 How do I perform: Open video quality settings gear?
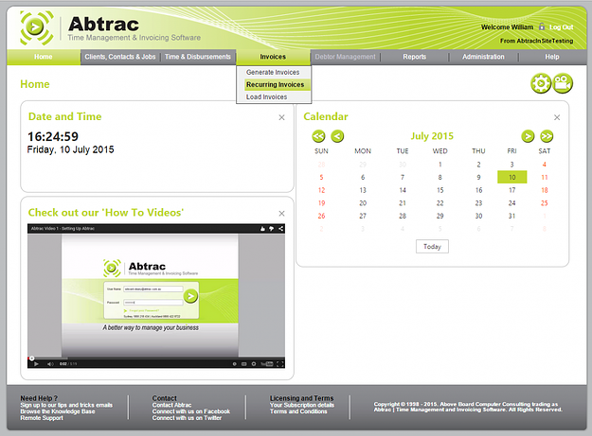[x=254, y=363]
